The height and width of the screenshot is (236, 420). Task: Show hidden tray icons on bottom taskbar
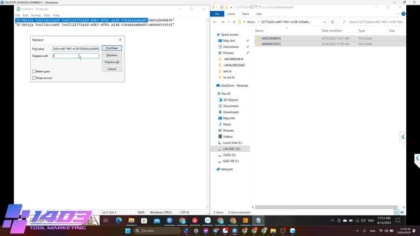(357, 231)
